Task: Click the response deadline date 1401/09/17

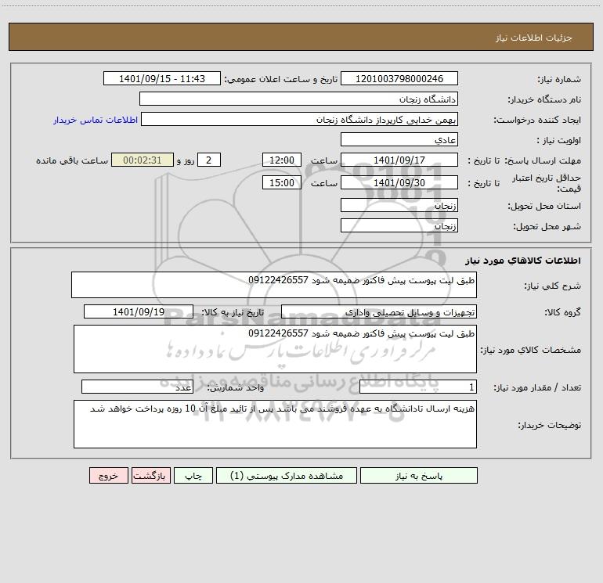Action: point(399,160)
